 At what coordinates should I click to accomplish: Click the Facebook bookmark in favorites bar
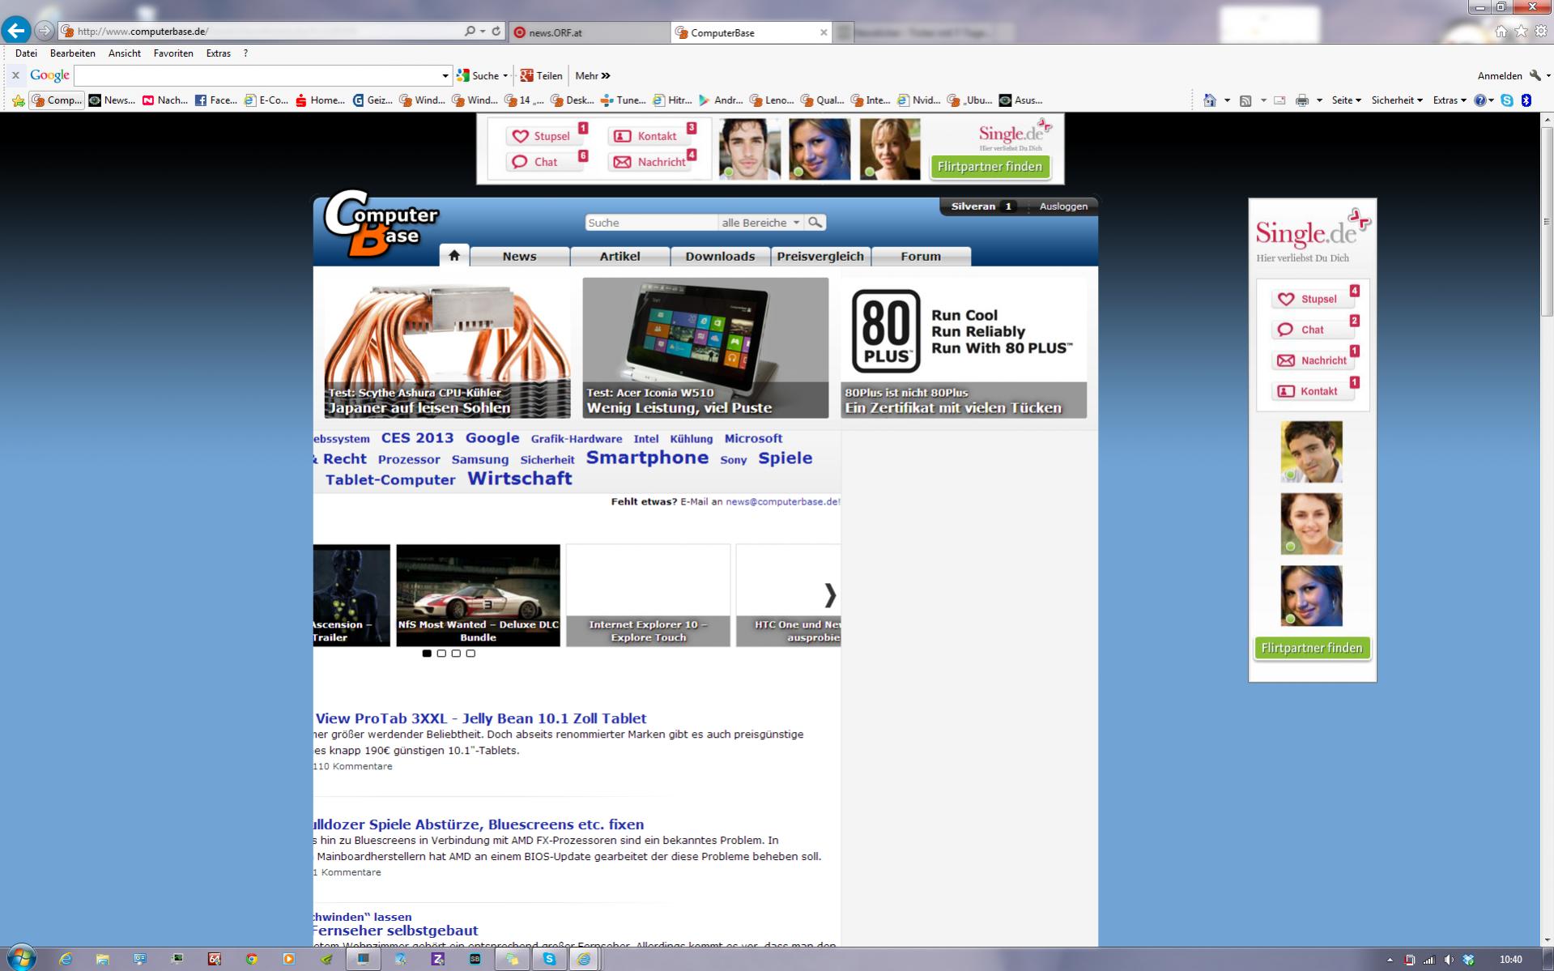point(215,100)
